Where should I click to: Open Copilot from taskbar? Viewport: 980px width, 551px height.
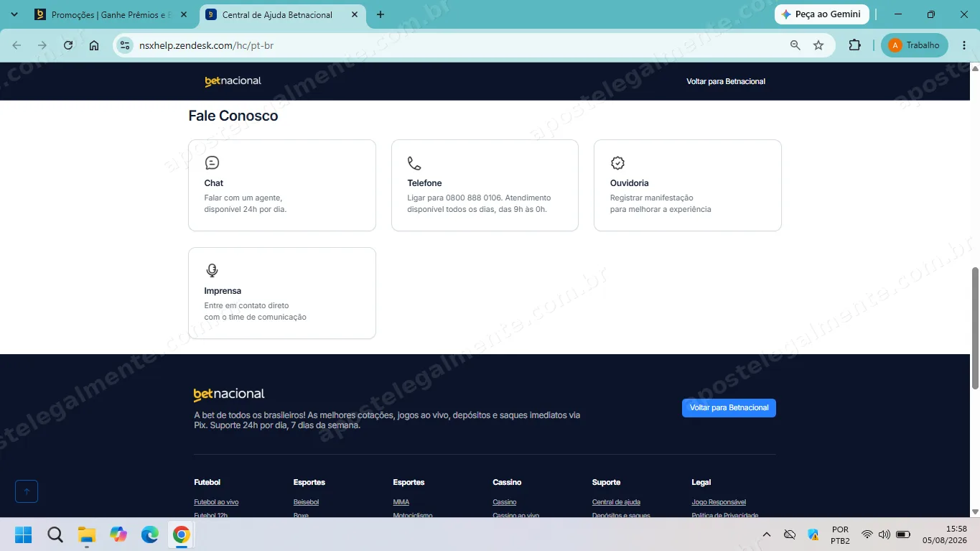pyautogui.click(x=118, y=534)
